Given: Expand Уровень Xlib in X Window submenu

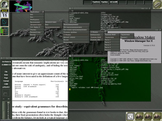Looking at the screenshot, I should [97, 40].
